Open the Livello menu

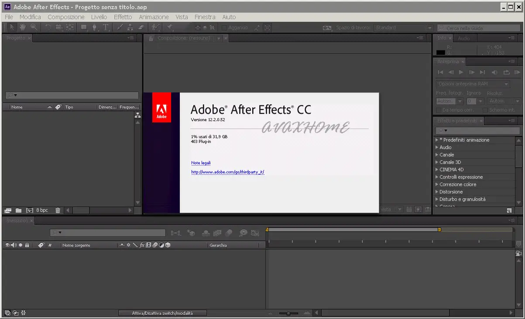tap(99, 17)
